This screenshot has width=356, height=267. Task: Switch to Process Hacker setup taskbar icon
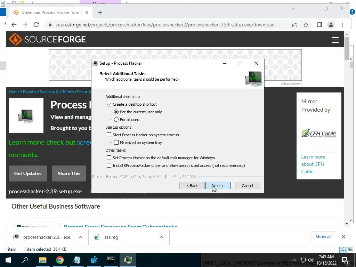pos(128,260)
